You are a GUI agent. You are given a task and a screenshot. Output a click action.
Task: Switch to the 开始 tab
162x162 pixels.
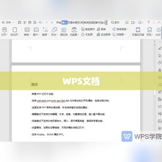coord(59,23)
